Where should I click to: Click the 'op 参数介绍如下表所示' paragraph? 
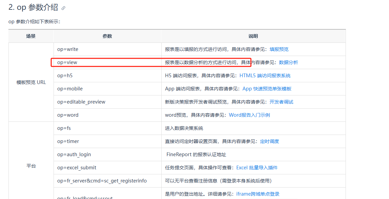click(34, 22)
